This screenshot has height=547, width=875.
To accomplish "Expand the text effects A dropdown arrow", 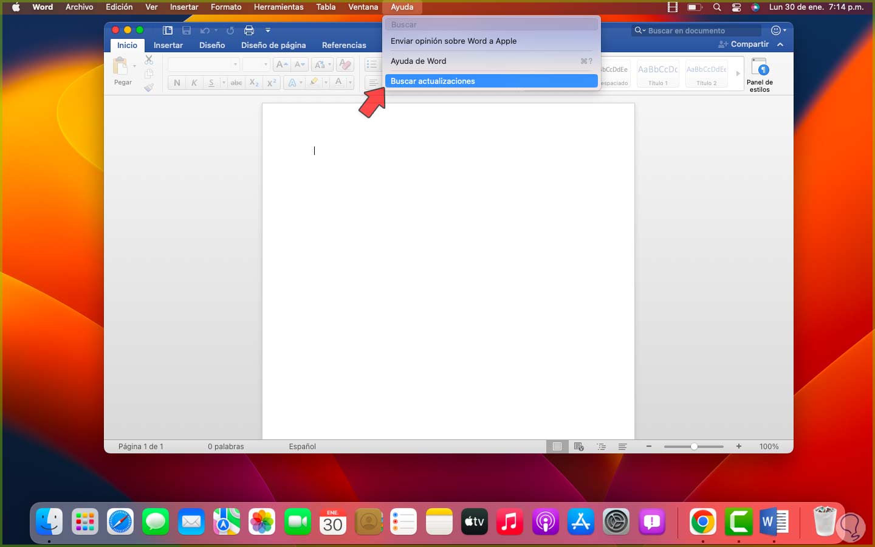I will [x=301, y=83].
